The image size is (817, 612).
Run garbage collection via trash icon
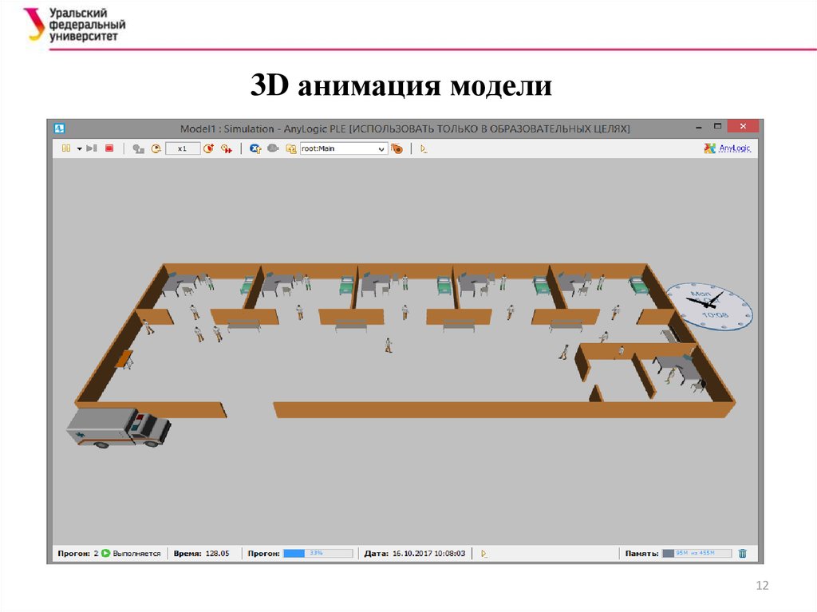pos(742,553)
